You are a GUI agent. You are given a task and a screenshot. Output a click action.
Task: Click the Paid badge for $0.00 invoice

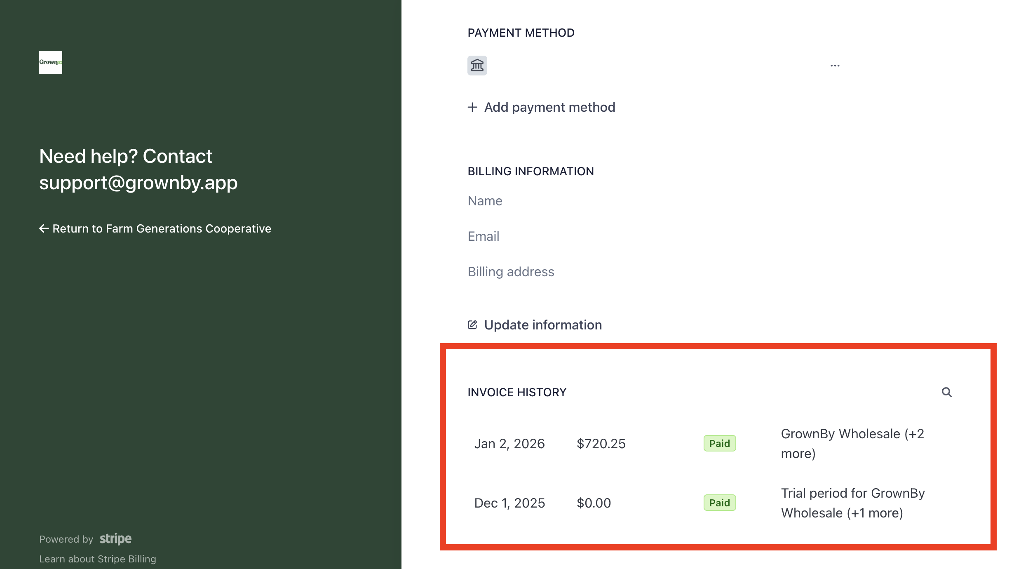(x=719, y=503)
